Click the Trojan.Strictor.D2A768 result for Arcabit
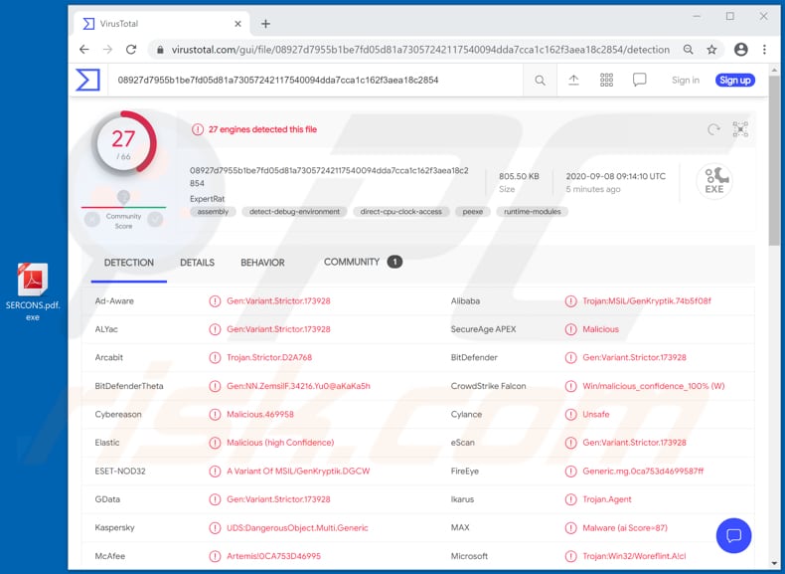The width and height of the screenshot is (785, 574). tap(269, 357)
